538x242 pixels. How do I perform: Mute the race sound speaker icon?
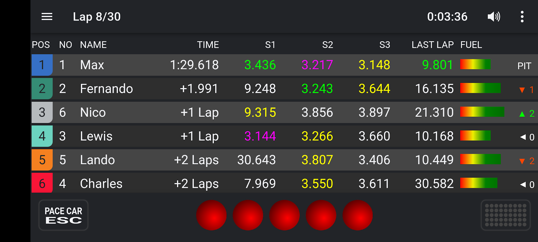(494, 17)
